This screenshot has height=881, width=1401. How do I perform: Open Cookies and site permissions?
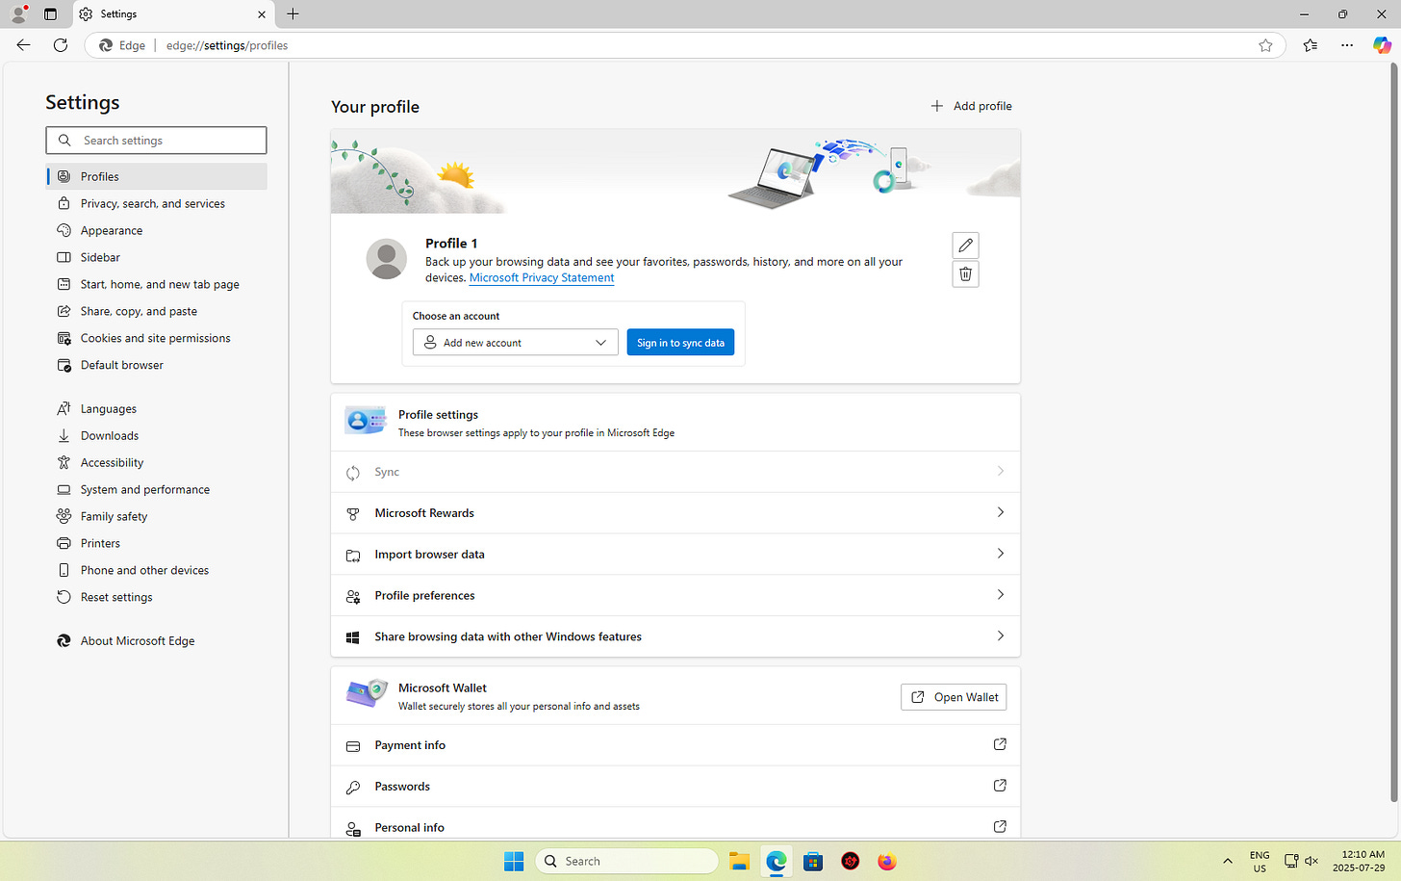(157, 338)
